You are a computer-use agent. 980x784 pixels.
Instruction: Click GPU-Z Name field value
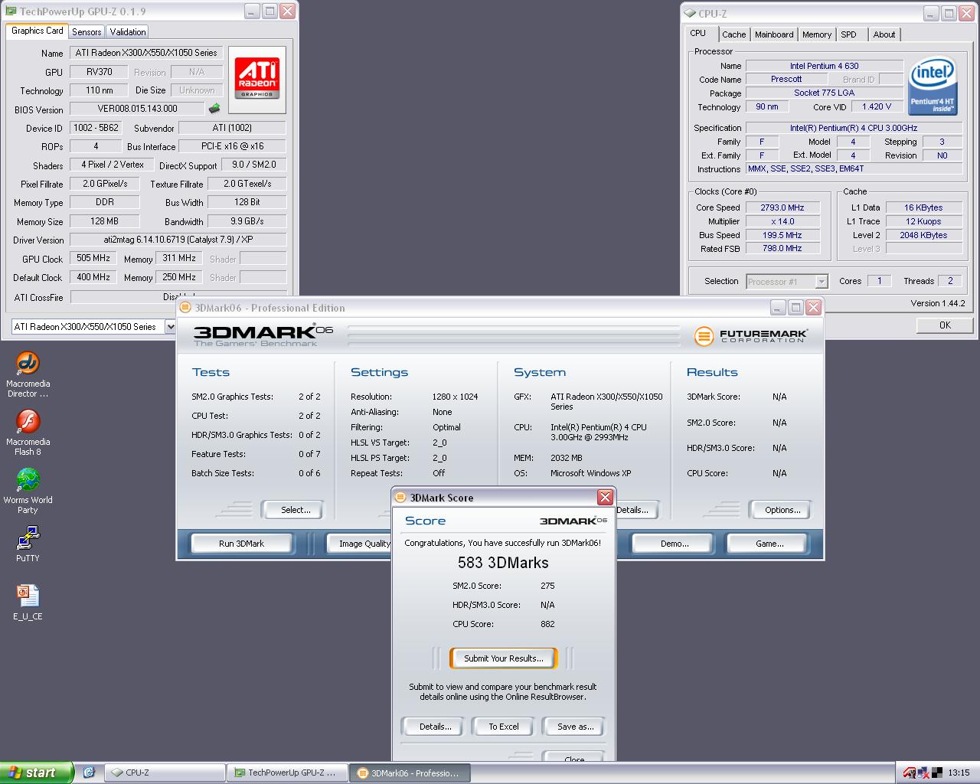146,53
